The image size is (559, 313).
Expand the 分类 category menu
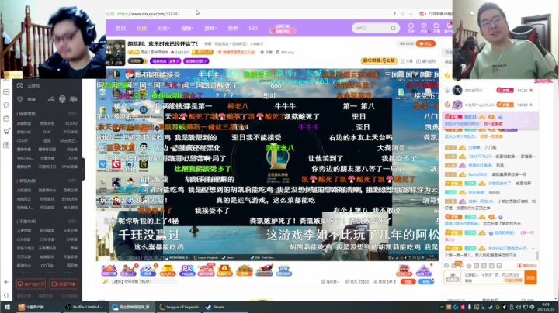(163, 28)
